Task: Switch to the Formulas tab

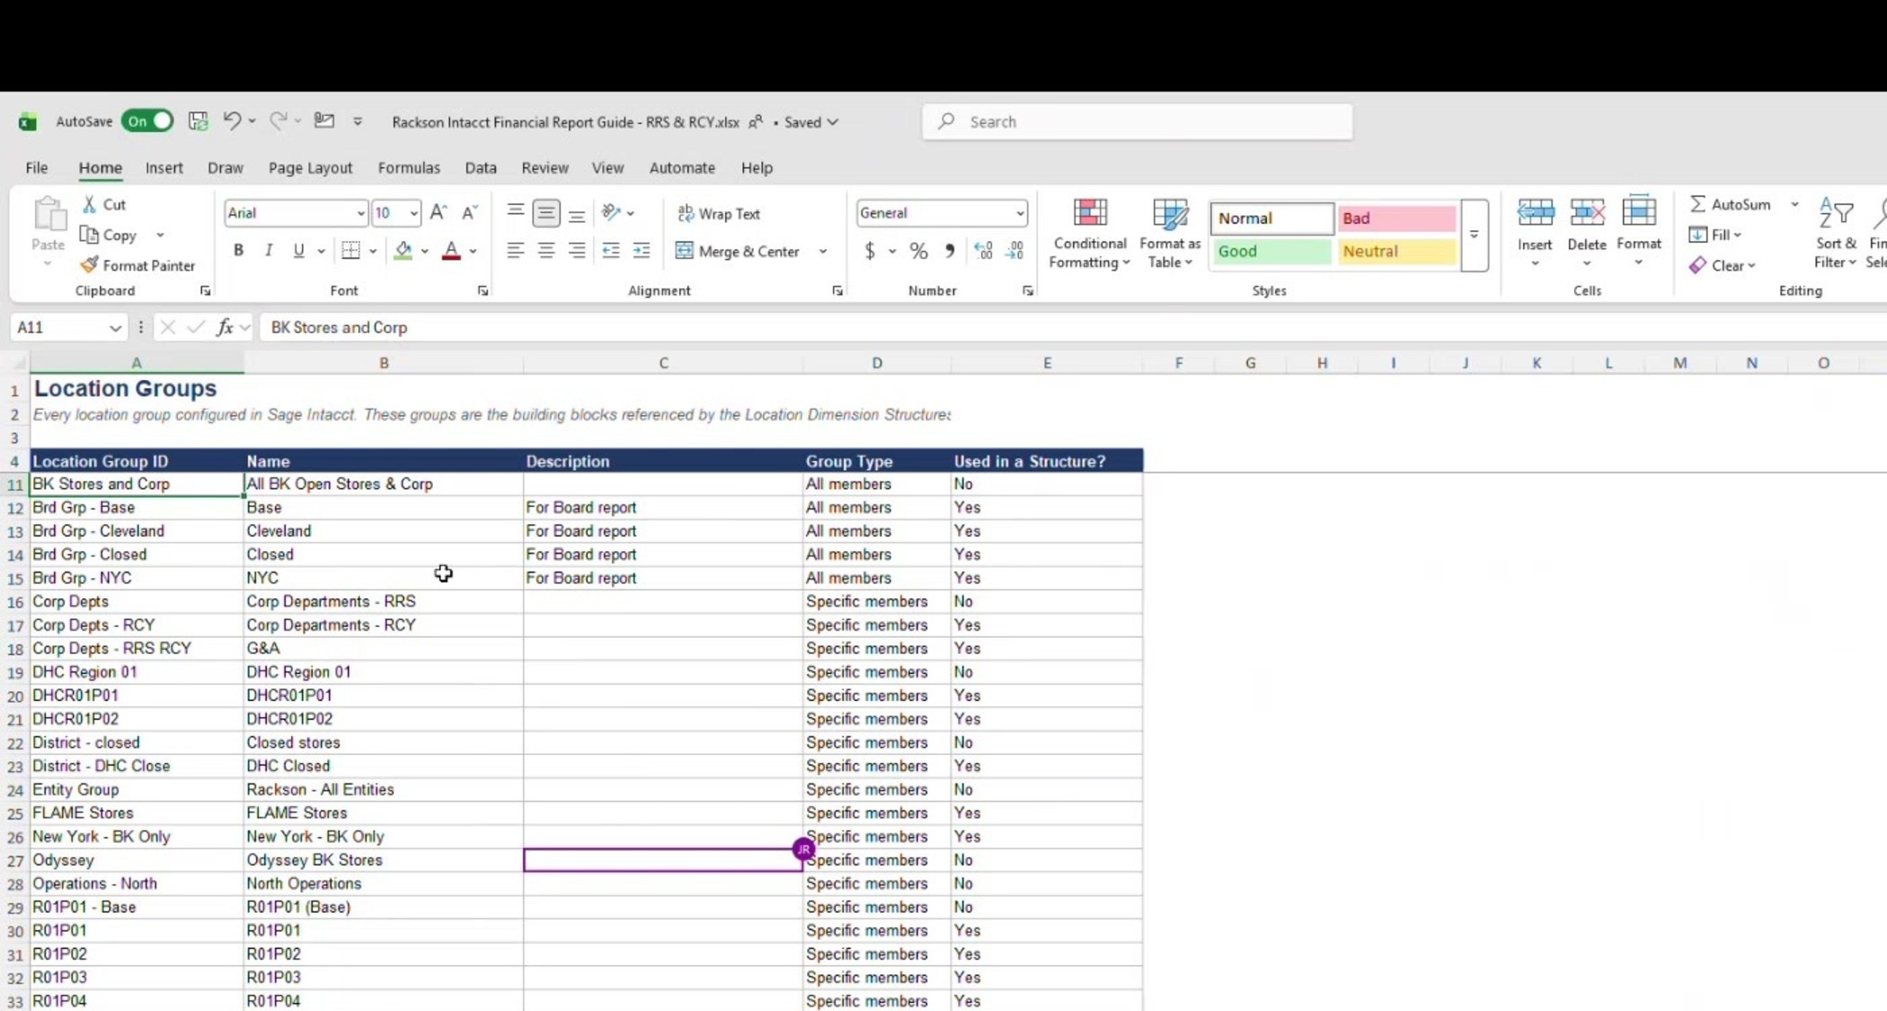Action: (x=409, y=168)
